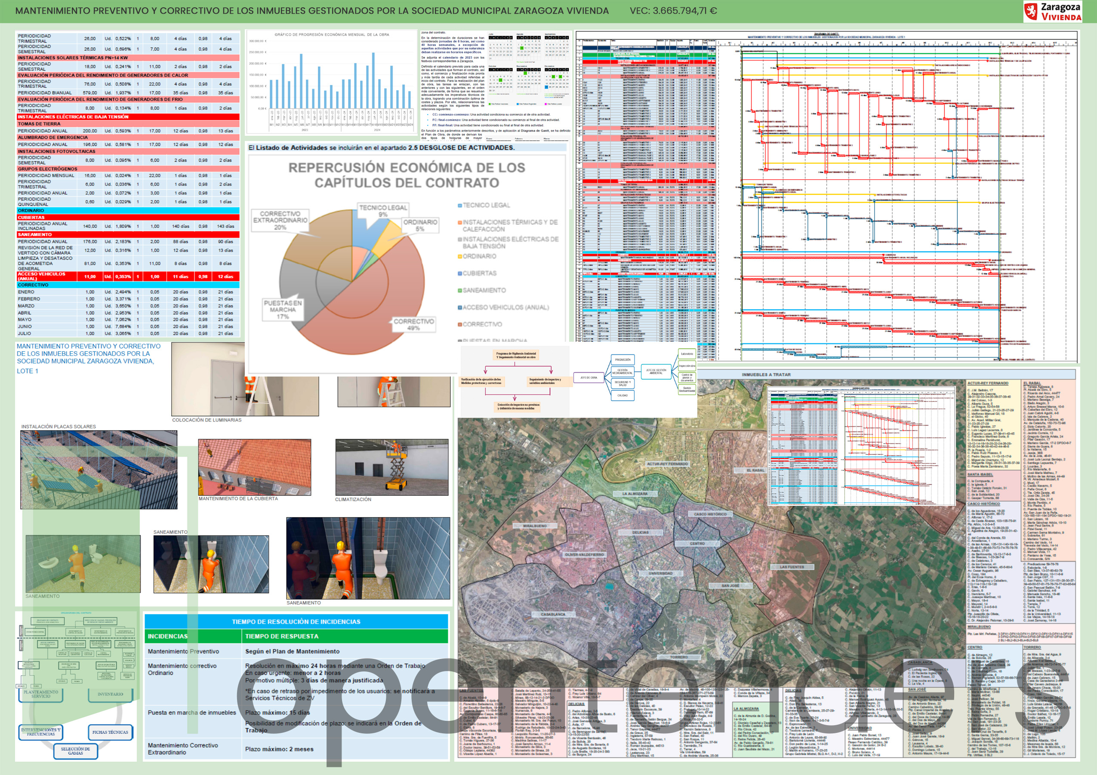Click the 'CORRECTIVO 49%' pie chart label

point(414,324)
